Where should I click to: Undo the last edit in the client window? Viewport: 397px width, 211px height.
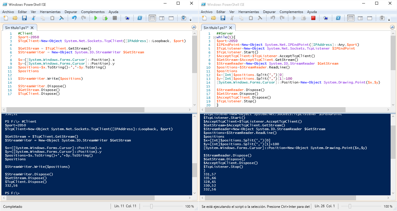coord(74,18)
